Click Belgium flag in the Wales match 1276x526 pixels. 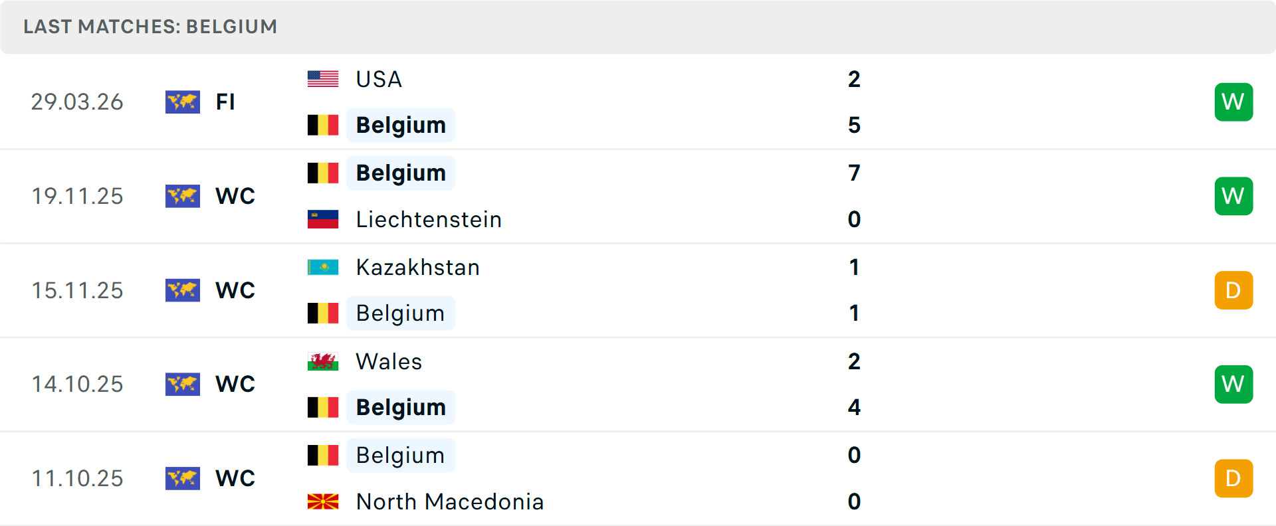323,407
